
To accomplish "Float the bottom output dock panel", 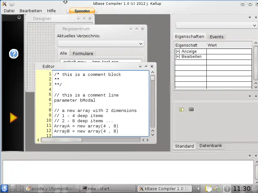I will coord(250,156).
